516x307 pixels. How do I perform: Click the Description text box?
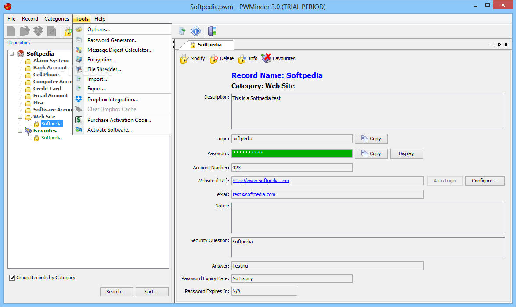368,112
